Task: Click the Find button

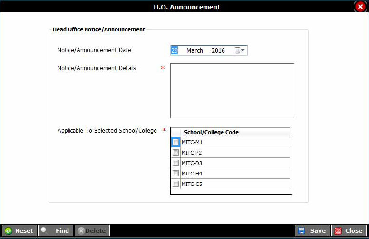Action: click(56, 231)
